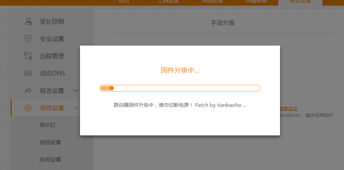Click the firmware upgrade progress bar
This screenshot has height=170, width=344.
(180, 88)
